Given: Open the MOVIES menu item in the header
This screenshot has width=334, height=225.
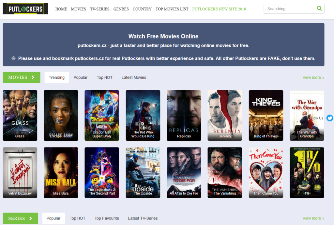Looking at the screenshot, I should pyautogui.click(x=78, y=9).
